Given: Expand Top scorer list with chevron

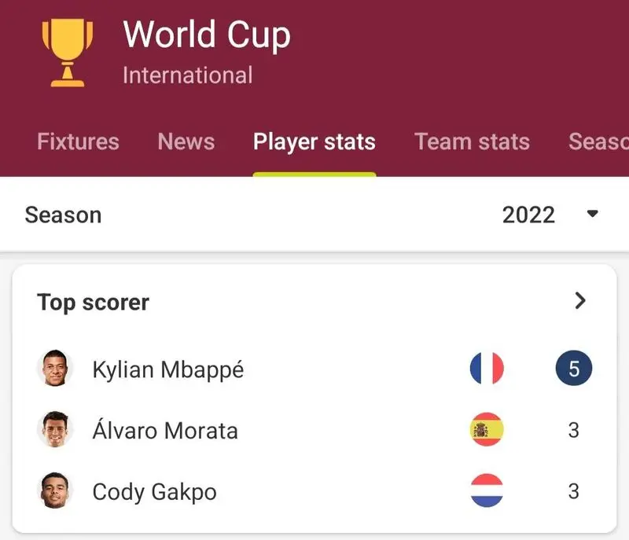Looking at the screenshot, I should [580, 301].
